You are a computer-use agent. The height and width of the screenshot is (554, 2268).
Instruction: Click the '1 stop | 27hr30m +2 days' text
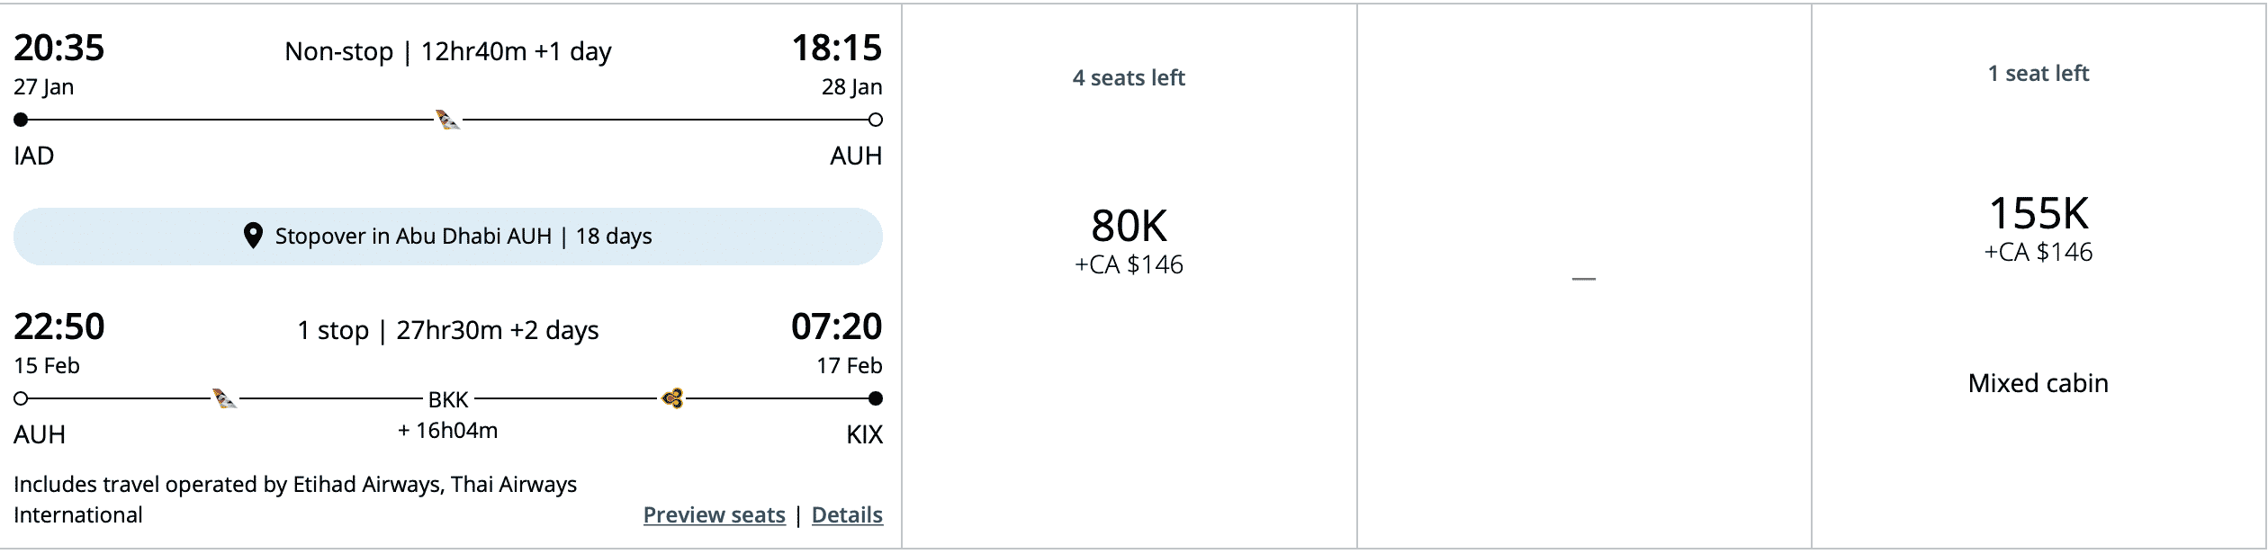[448, 331]
